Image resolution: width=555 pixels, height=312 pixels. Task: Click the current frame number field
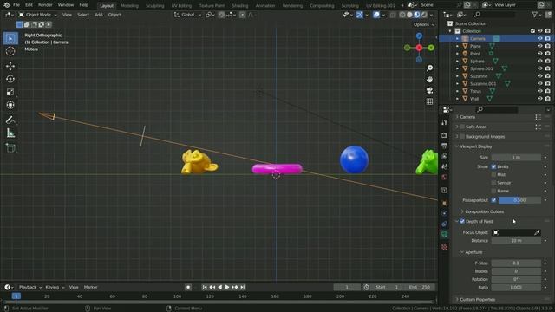tap(347, 287)
